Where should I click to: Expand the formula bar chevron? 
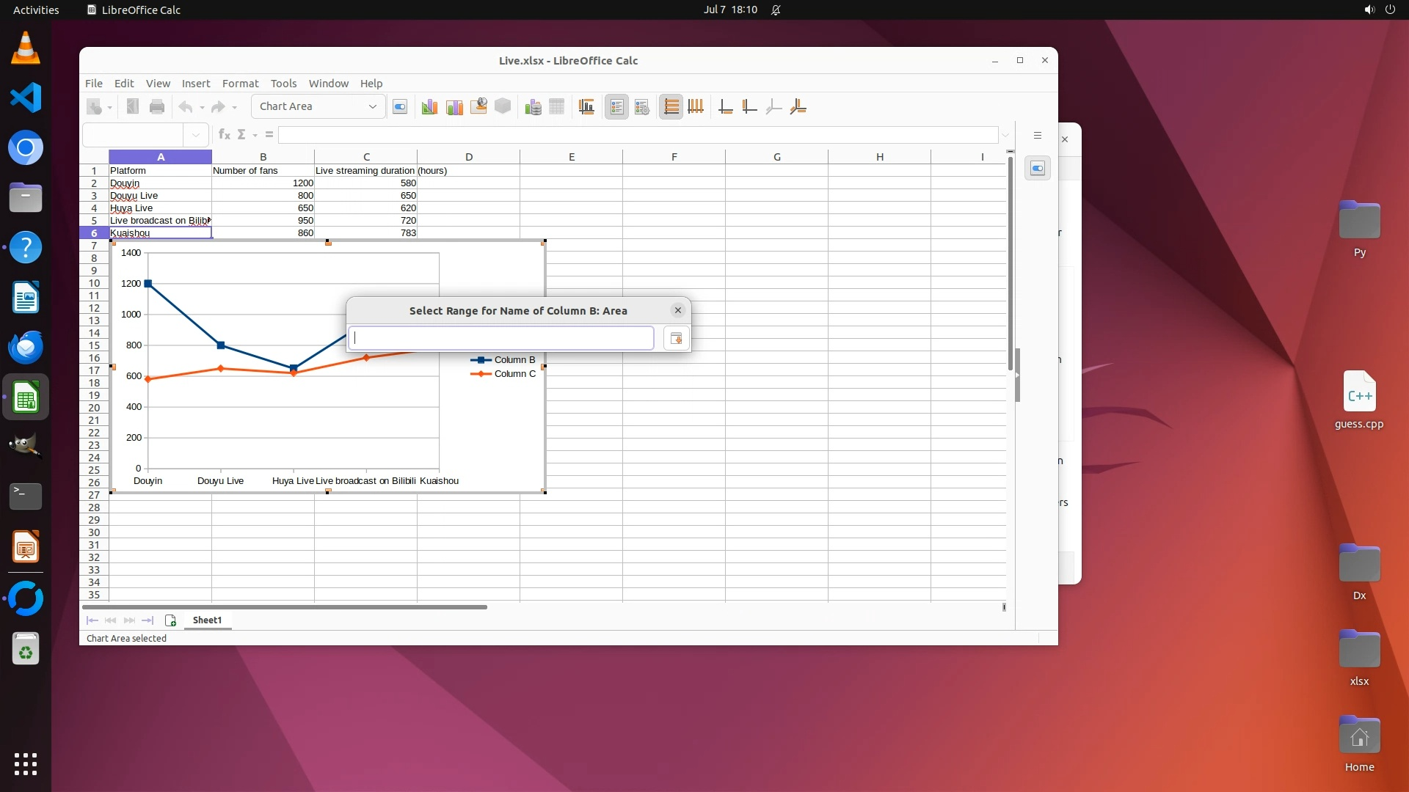point(1005,135)
